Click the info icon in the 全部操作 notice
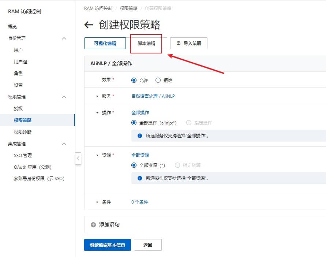This screenshot has width=326, height=257. point(139,136)
